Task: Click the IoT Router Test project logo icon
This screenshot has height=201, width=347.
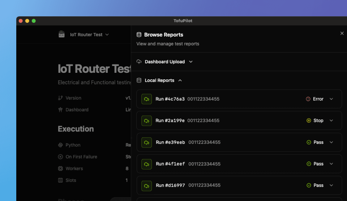Action: [62, 34]
